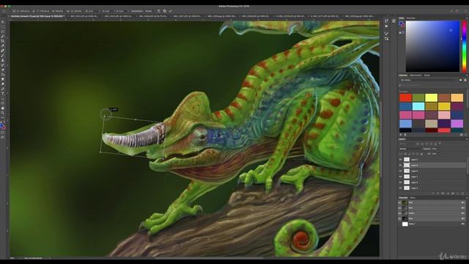
Task: Delete layer using the trash icon
Action: pos(462,194)
